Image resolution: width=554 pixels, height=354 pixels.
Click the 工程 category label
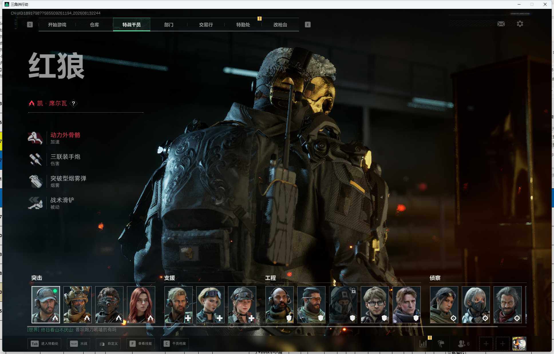coord(270,278)
